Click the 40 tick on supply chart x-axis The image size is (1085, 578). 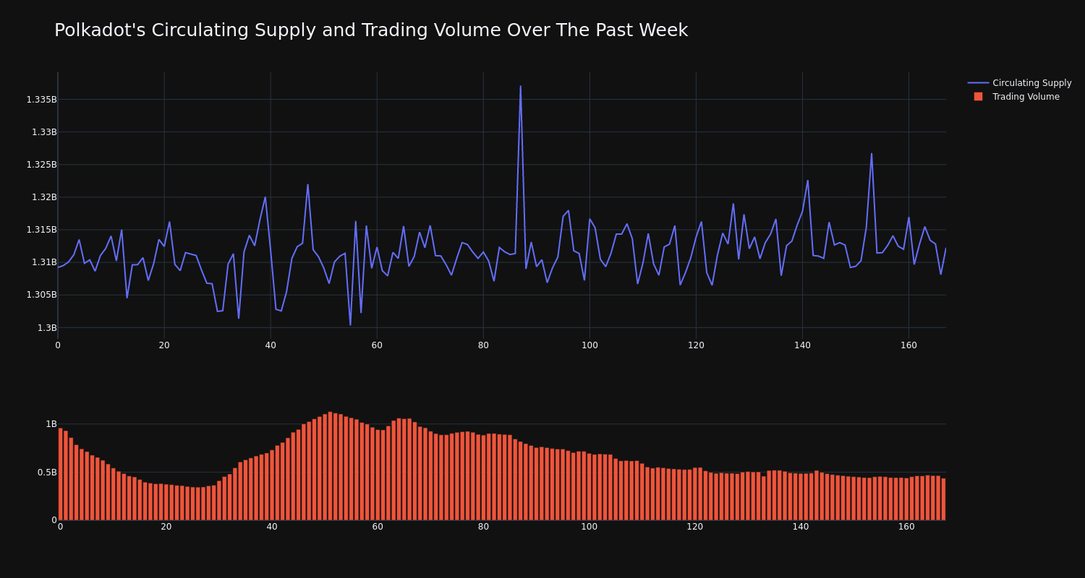271,345
